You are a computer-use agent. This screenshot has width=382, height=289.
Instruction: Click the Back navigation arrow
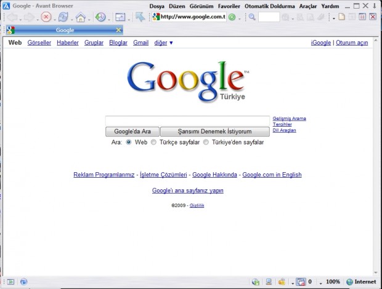(x=12, y=17)
